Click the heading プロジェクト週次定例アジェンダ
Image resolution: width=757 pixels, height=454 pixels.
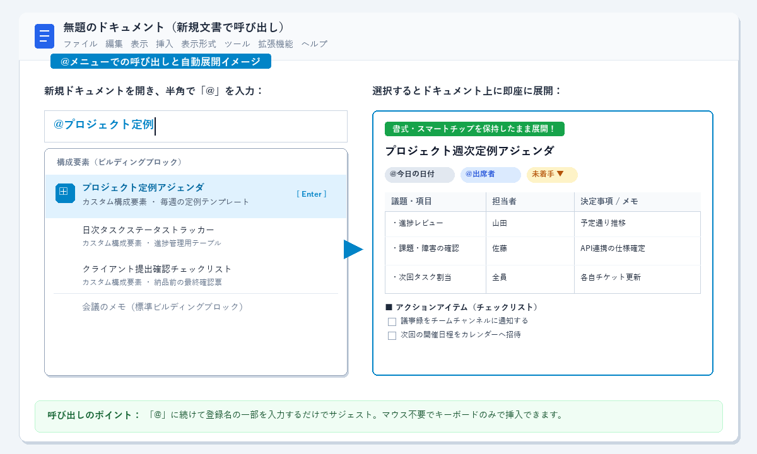[469, 151]
